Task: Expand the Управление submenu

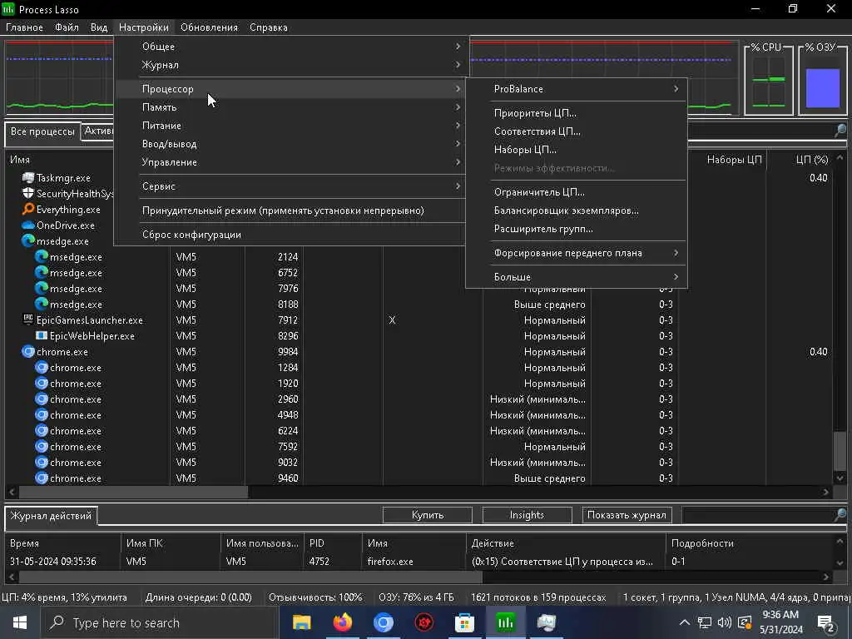Action: [x=290, y=162]
